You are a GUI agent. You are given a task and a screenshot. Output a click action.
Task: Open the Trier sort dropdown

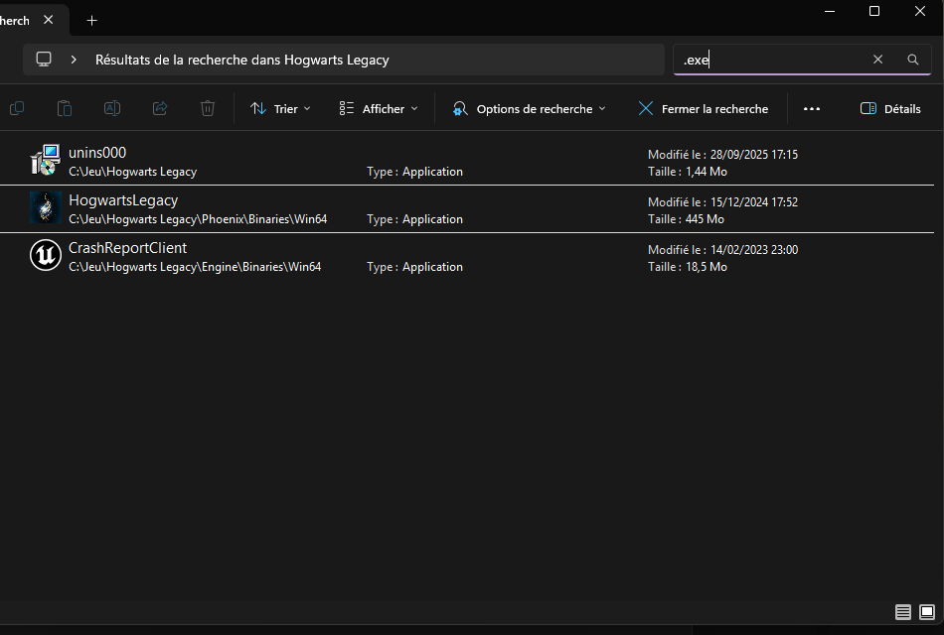coord(280,109)
